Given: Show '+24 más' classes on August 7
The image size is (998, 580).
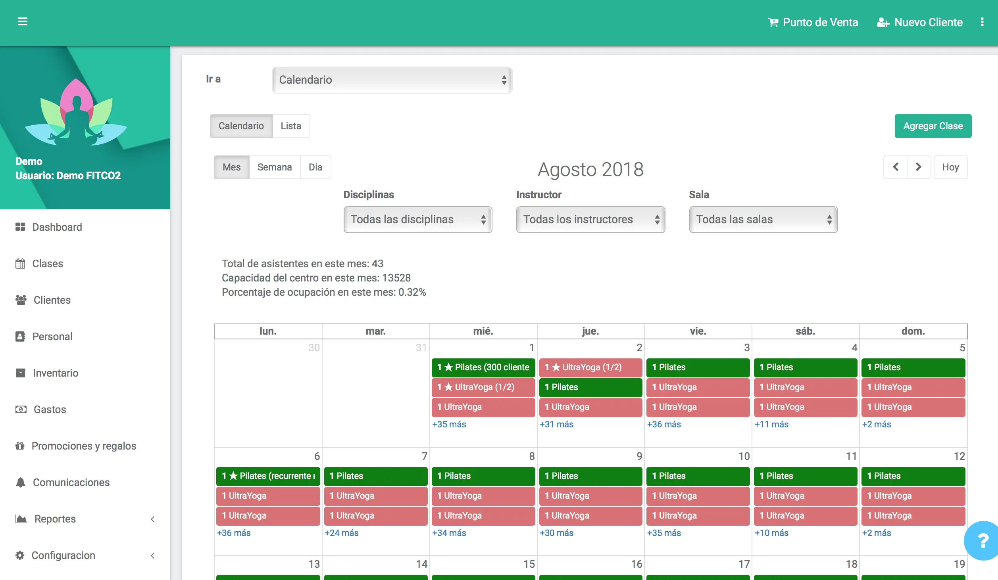Looking at the screenshot, I should pos(342,533).
